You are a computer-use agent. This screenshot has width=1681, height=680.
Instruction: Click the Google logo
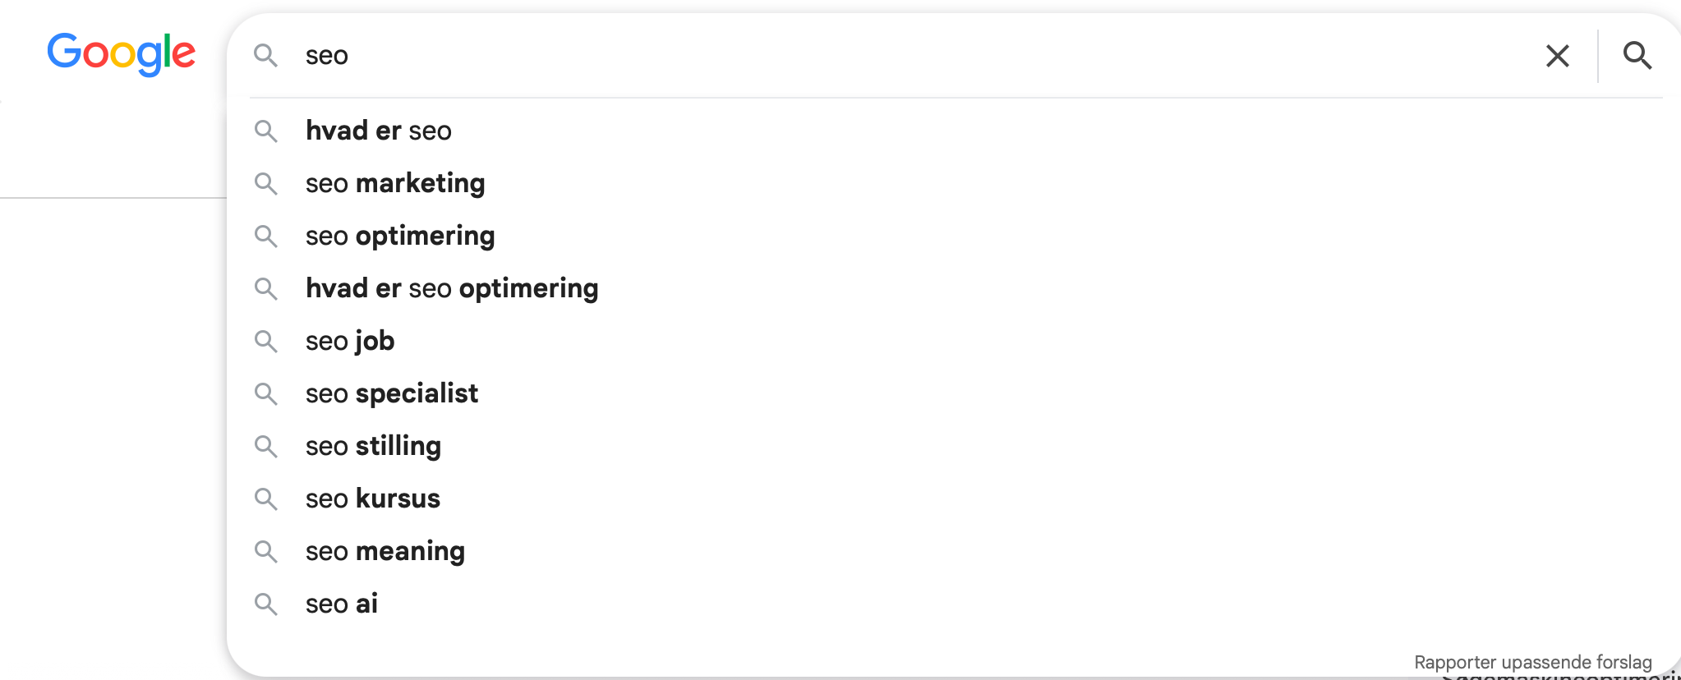coord(121,54)
